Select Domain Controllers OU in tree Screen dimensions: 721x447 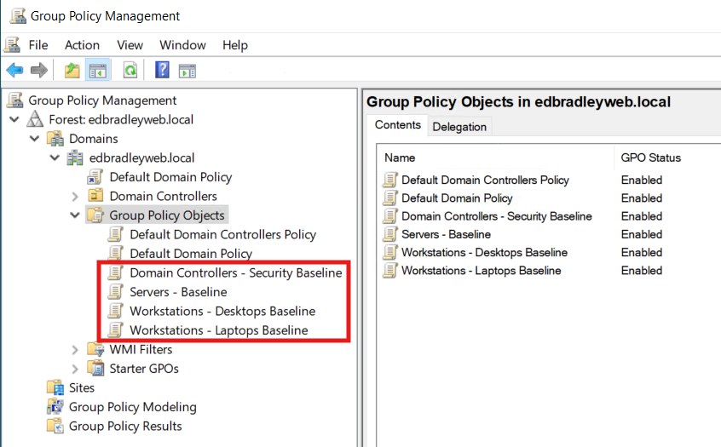(x=163, y=196)
